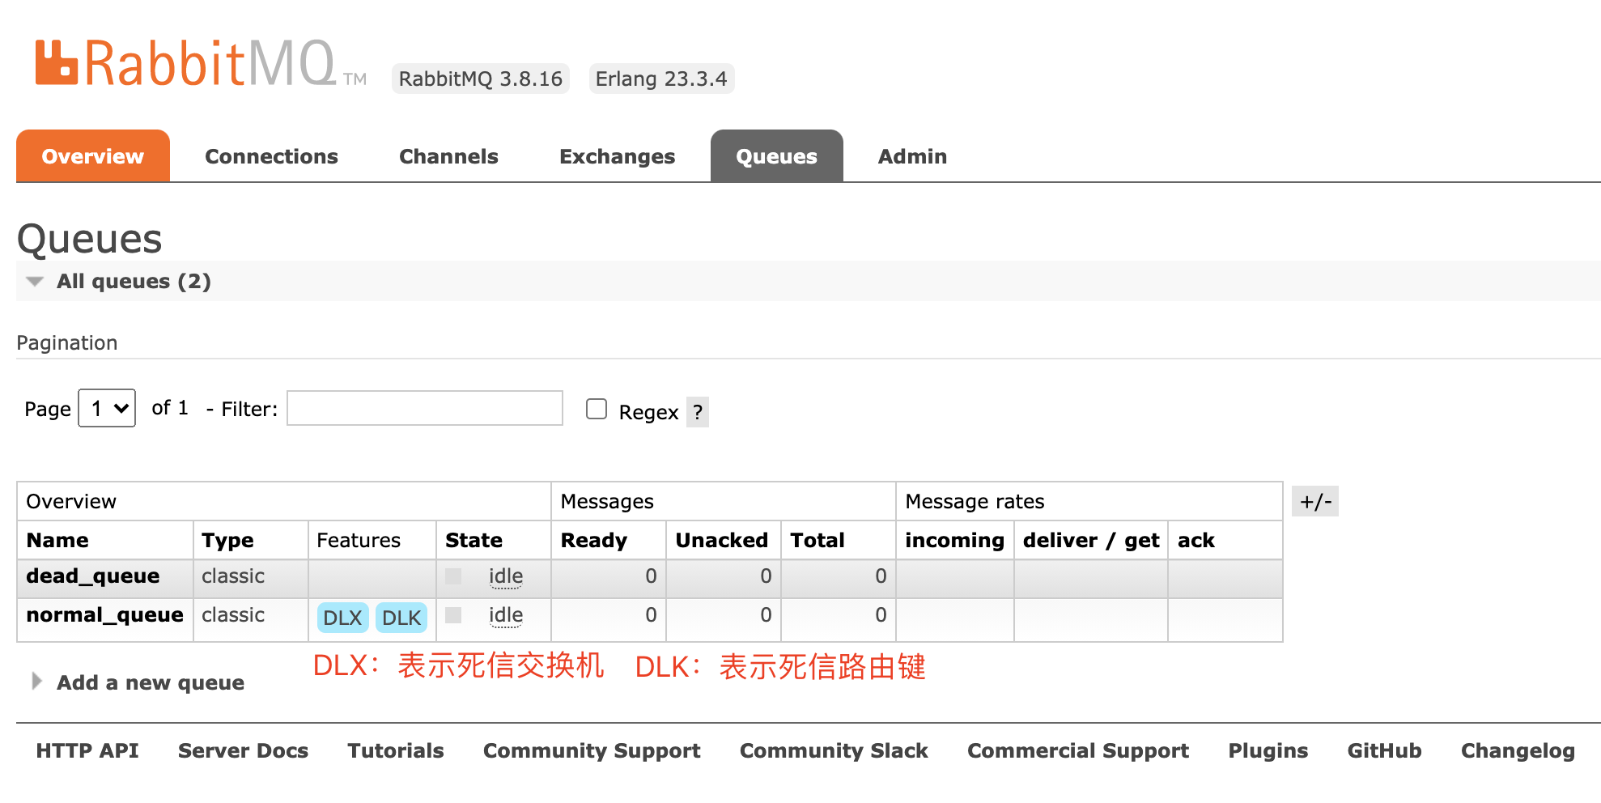
Task: Sort by Unacked messages column
Action: point(721,540)
